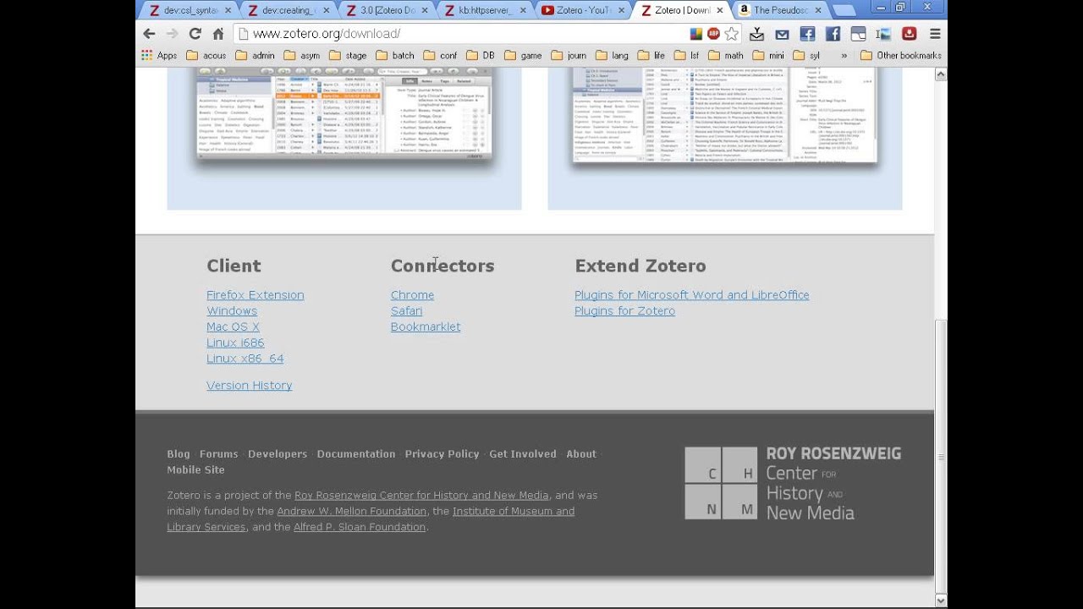
Task: Open the journ bookmarks folder
Action: pyautogui.click(x=569, y=56)
